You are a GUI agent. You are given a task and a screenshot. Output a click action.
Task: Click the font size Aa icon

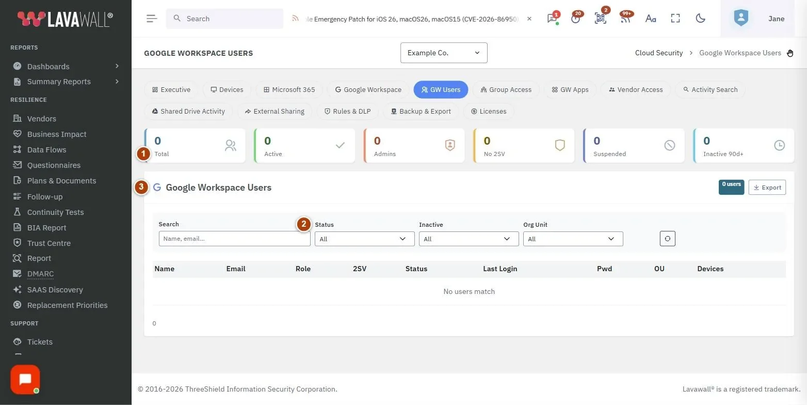click(651, 19)
